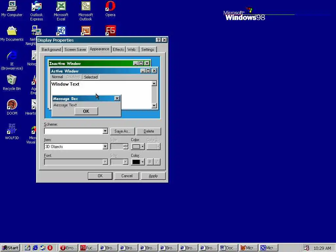
Task: Open the My Computer desktop icon
Action: [x=12, y=9]
